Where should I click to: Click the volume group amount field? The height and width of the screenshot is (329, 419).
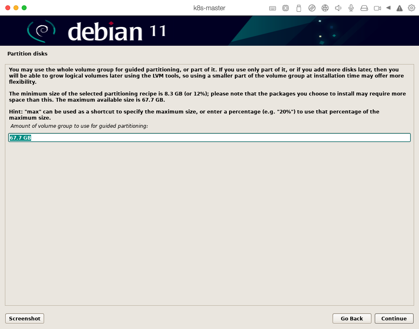tap(209, 138)
